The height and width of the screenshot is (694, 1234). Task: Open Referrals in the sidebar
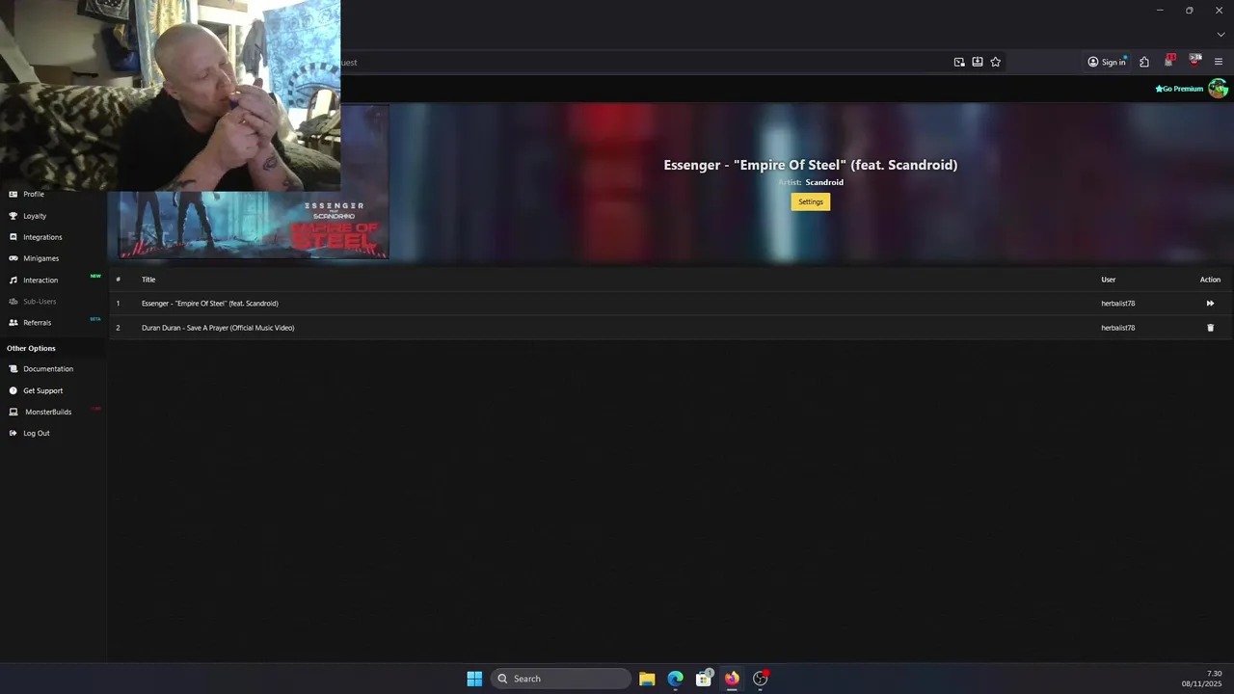pyautogui.click(x=37, y=323)
